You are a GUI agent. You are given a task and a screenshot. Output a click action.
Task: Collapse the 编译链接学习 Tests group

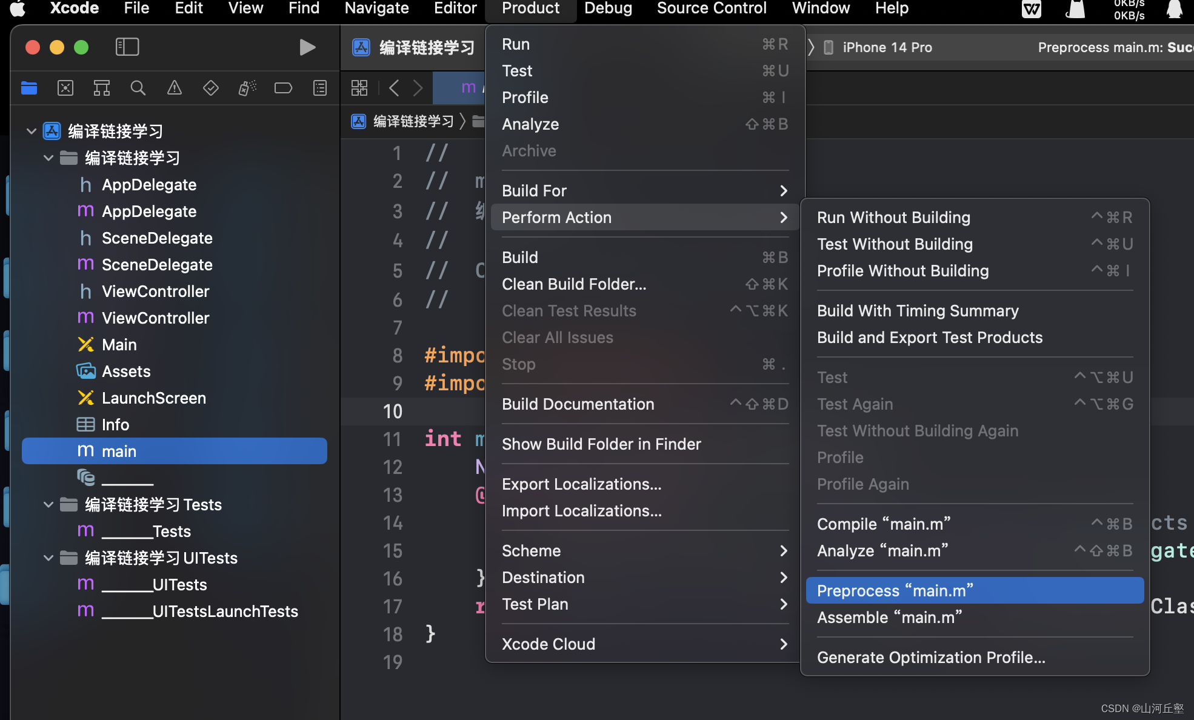pyautogui.click(x=48, y=504)
